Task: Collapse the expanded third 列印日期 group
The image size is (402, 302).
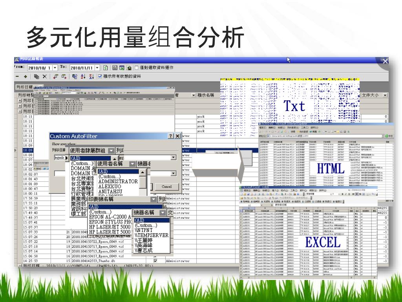Action: point(20,111)
